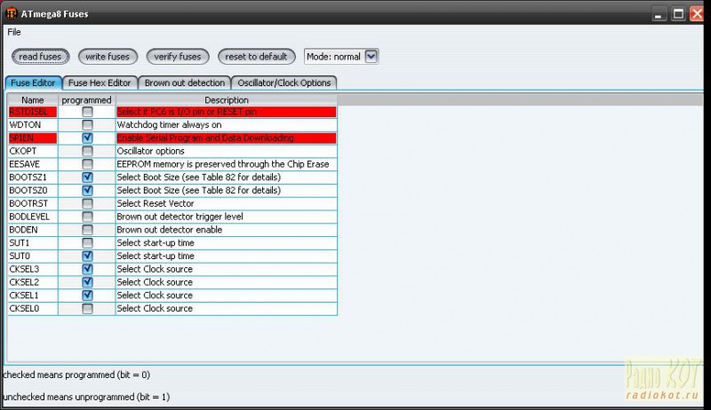Open the Oscillator/Clock Options tab
Viewport: 711px width, 410px height.
284,83
